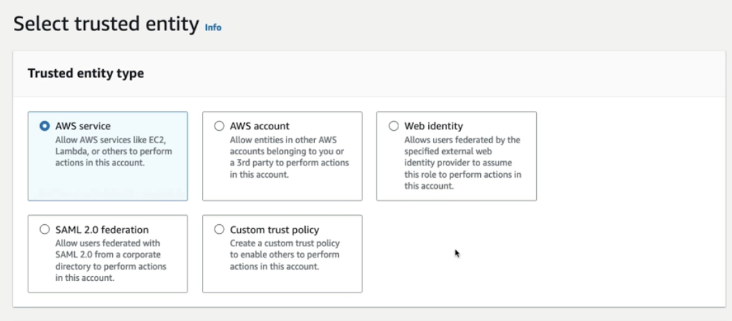
Task: Click the "SAML 2.0 federation" card title
Action: click(x=102, y=230)
